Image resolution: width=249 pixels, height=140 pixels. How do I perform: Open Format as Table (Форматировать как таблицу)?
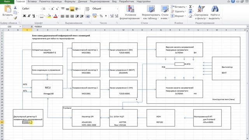151,12
